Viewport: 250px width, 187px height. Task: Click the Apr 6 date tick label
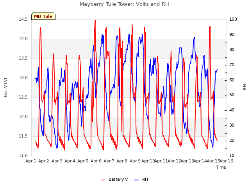(96, 161)
